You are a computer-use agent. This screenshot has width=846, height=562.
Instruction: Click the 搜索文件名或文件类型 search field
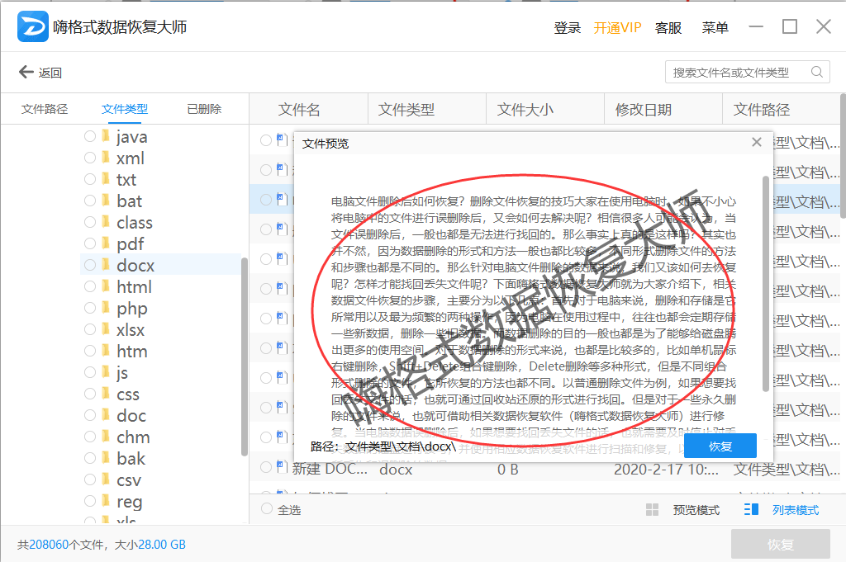tap(747, 72)
